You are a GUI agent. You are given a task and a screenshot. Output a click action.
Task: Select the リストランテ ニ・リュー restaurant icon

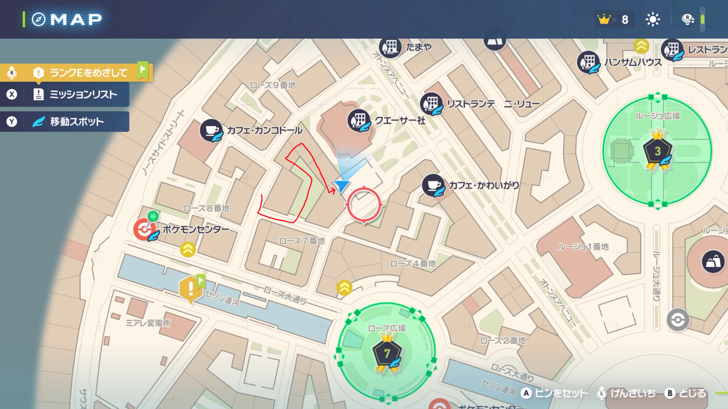(x=431, y=104)
